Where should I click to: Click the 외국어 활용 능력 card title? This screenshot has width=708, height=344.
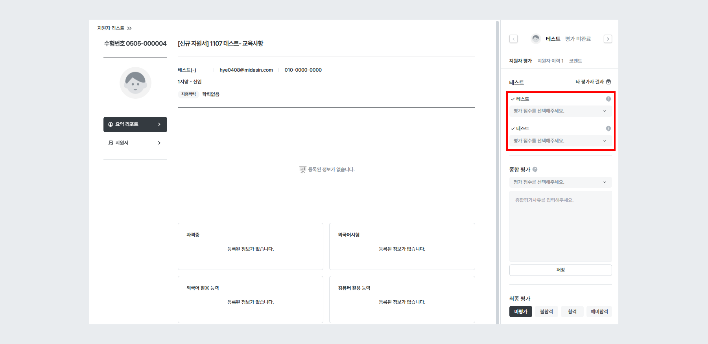pos(203,288)
